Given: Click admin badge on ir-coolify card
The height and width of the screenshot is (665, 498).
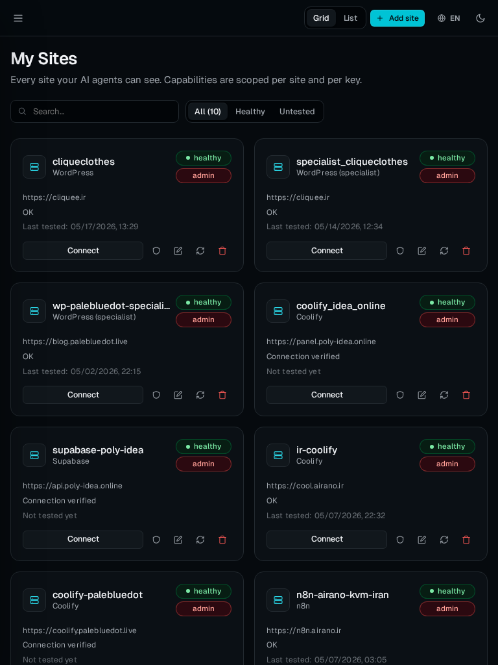Looking at the screenshot, I should pyautogui.click(x=447, y=464).
